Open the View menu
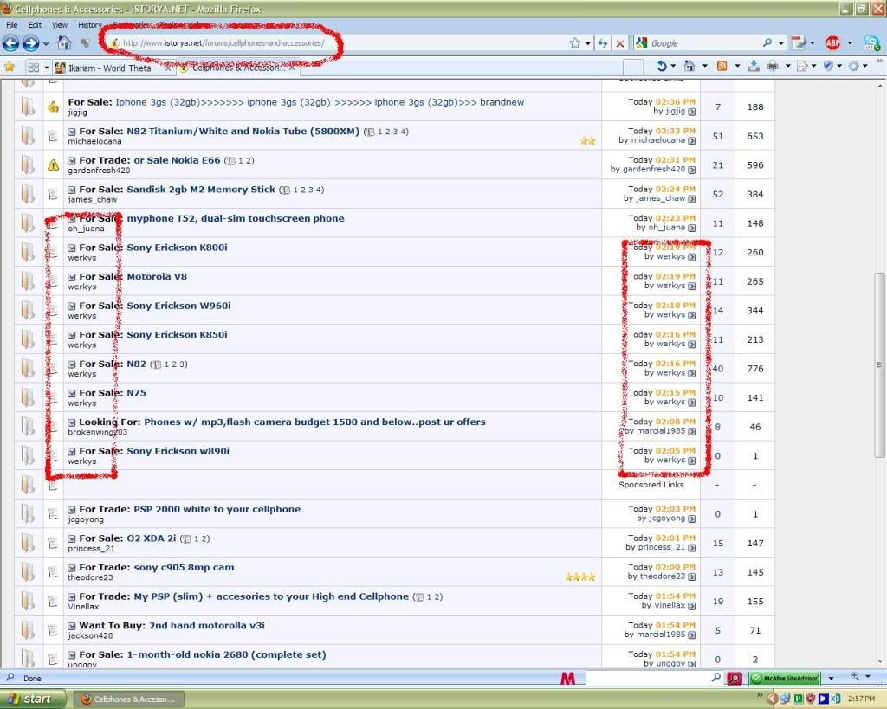The width and height of the screenshot is (887, 709). point(60,25)
